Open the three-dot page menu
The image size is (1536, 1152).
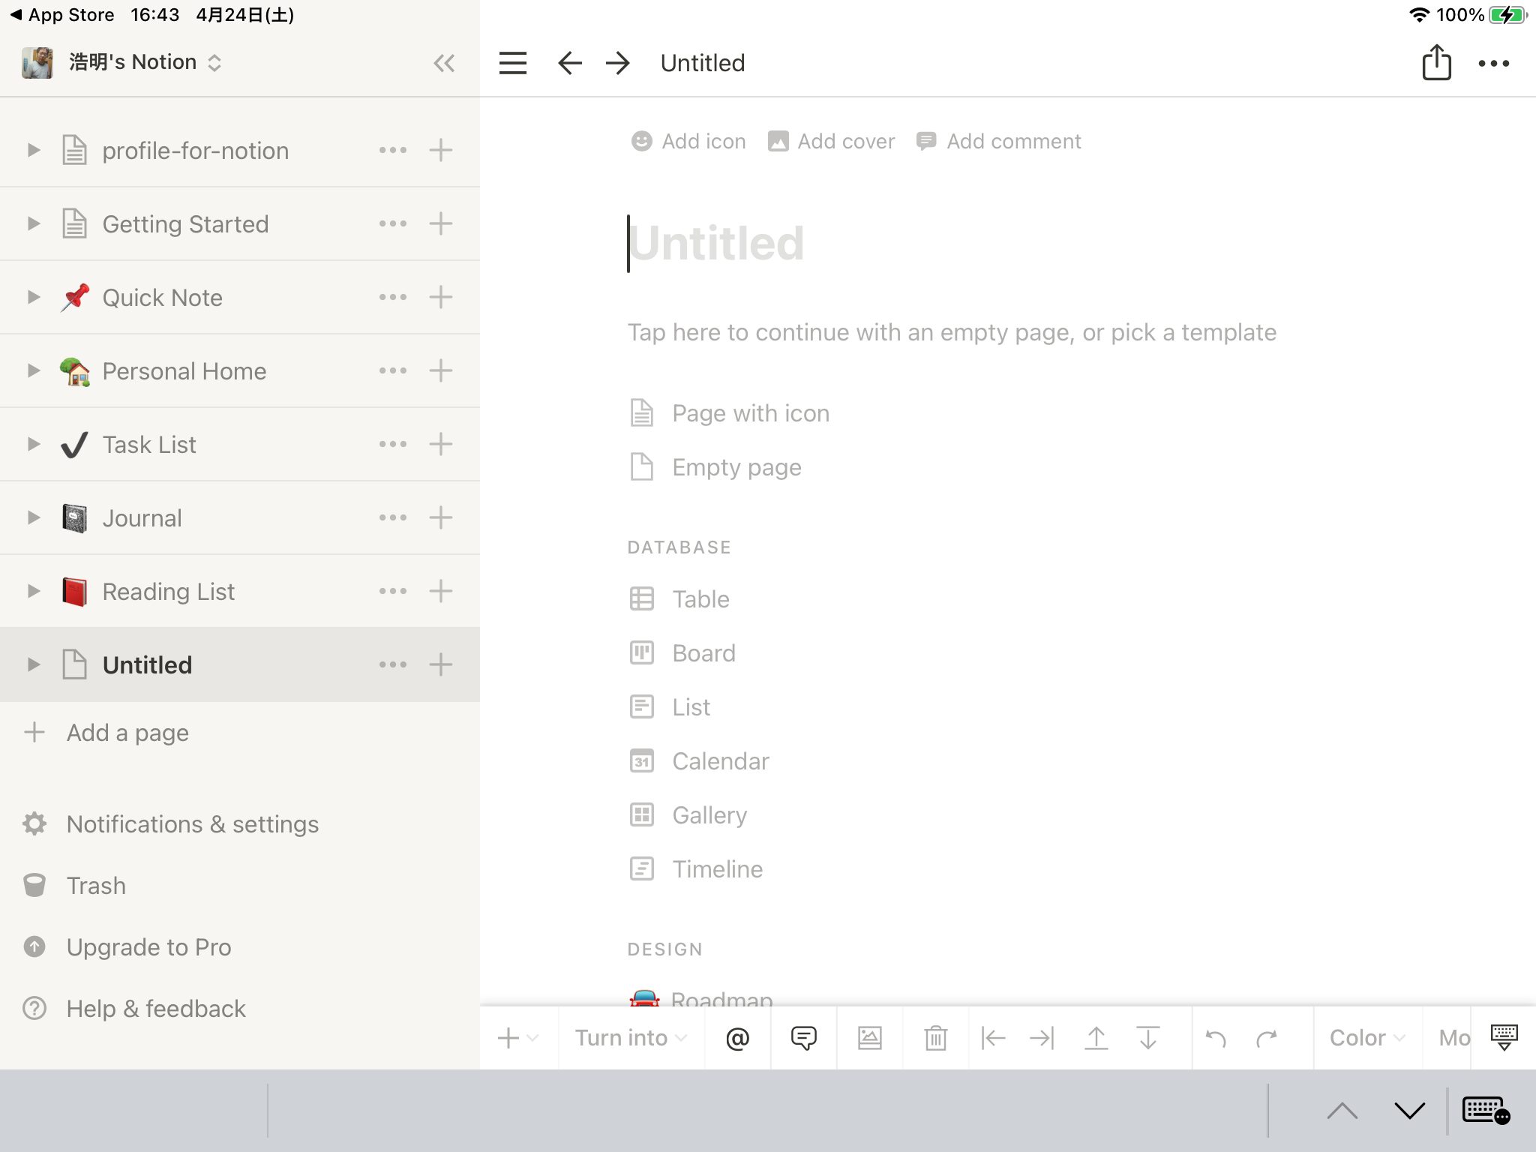[x=1493, y=64]
